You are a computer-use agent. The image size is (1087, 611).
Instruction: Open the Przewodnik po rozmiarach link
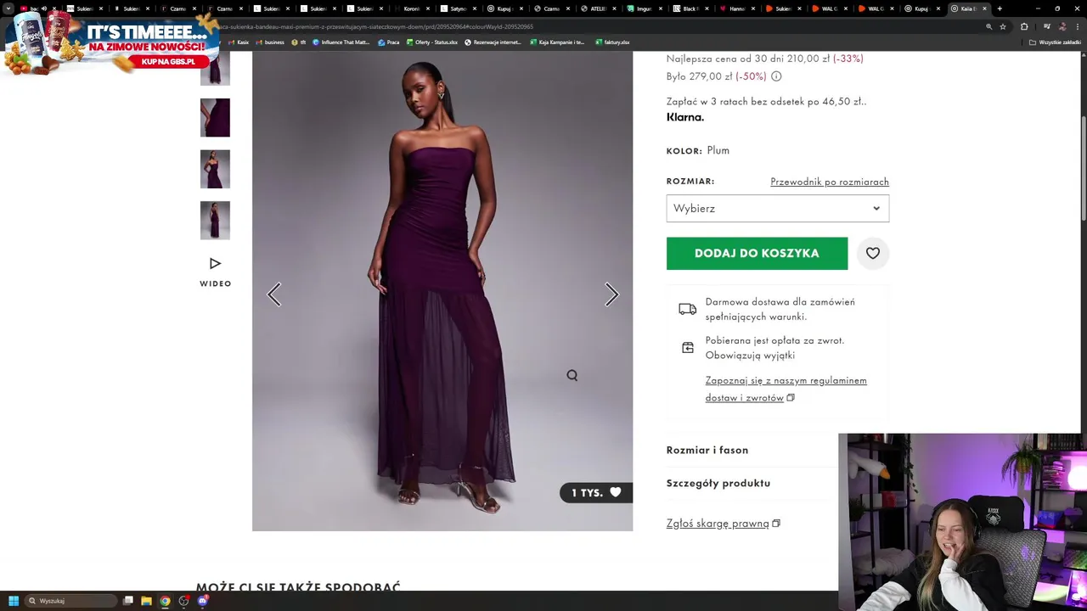pyautogui.click(x=830, y=182)
